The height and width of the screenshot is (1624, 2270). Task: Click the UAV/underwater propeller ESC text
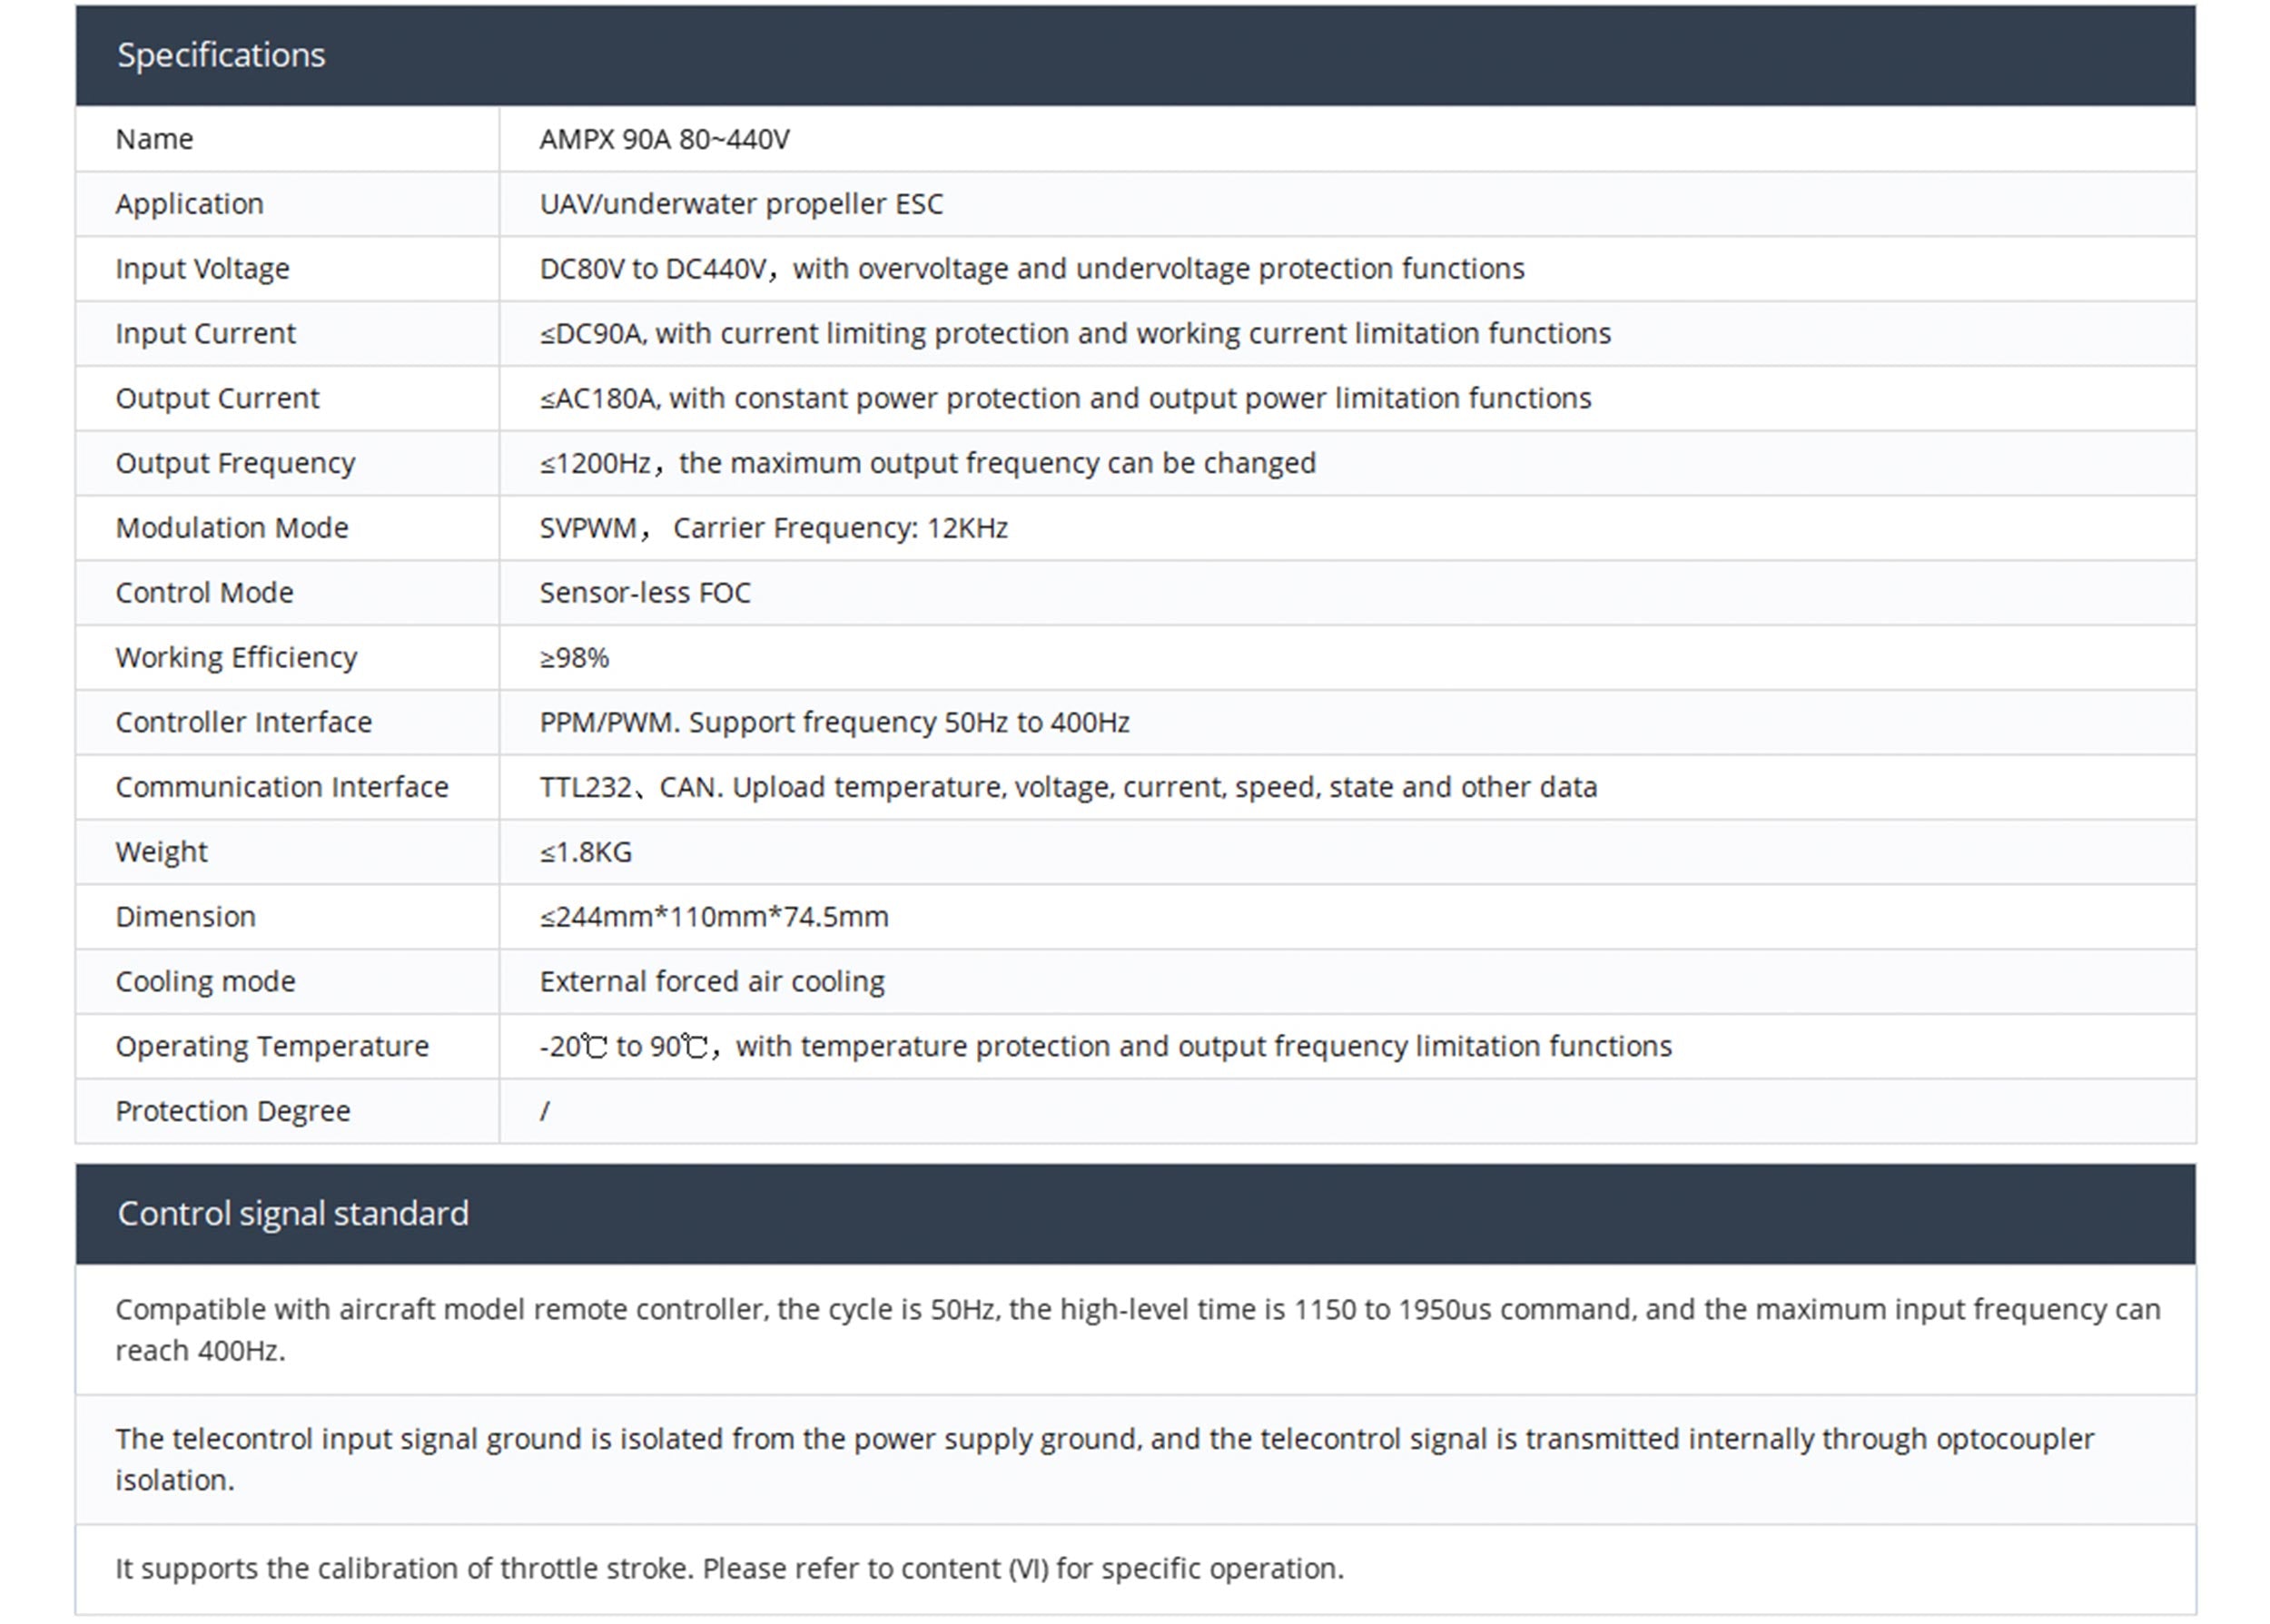click(x=740, y=204)
